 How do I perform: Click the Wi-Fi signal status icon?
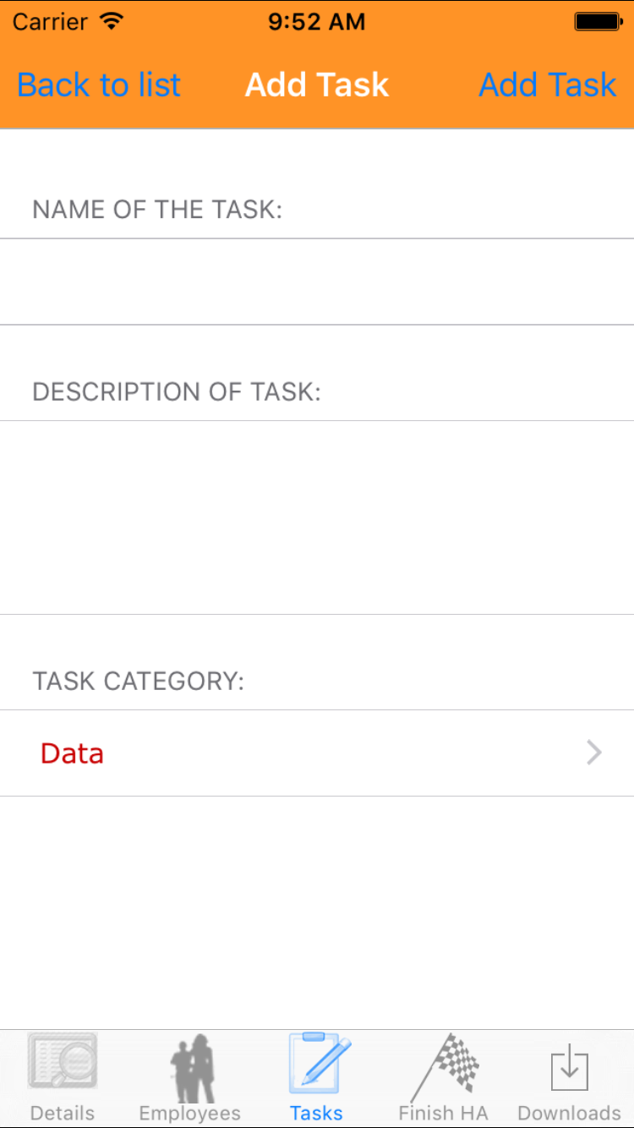tap(111, 22)
